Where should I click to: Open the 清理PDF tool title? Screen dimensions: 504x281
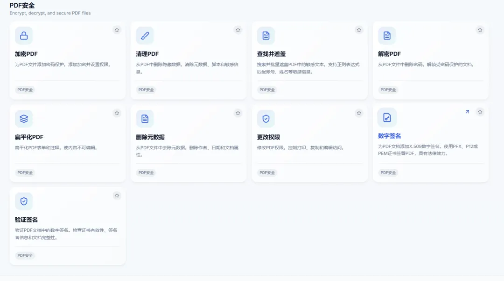(147, 54)
